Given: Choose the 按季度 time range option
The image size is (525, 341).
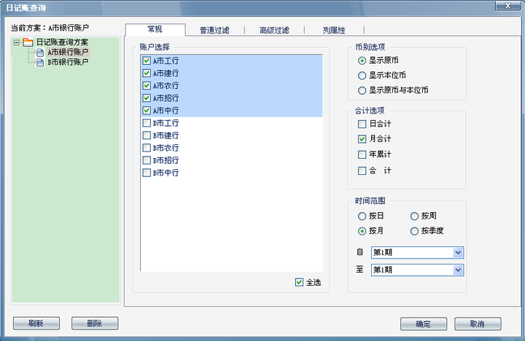Looking at the screenshot, I should click(414, 231).
